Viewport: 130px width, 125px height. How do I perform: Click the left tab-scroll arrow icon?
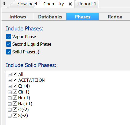(x=4, y=4)
